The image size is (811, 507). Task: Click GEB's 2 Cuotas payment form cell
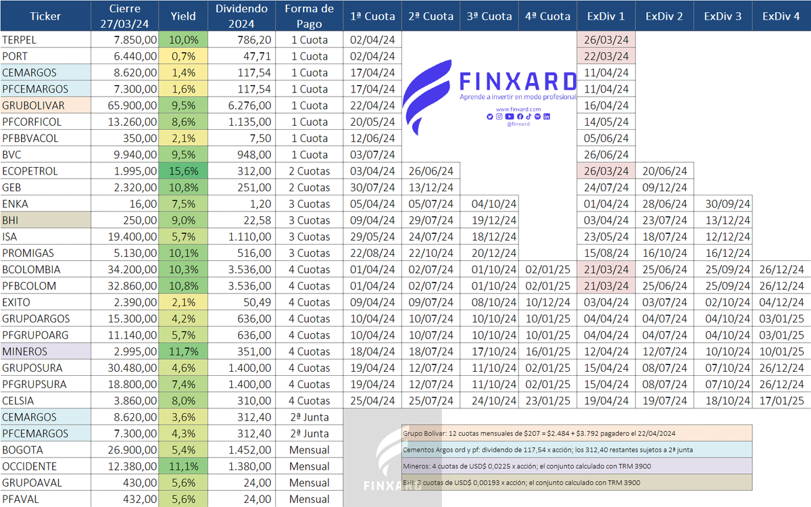point(309,187)
